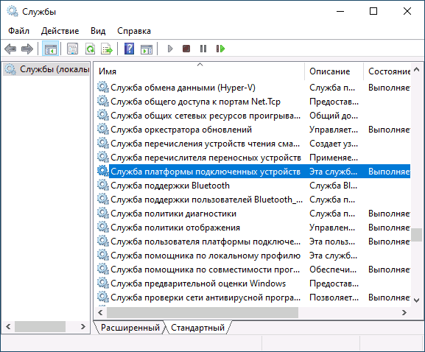Screen dimensions: 425x352
Task: Click gear icon of Служба политики отображения
Action: [103, 227]
